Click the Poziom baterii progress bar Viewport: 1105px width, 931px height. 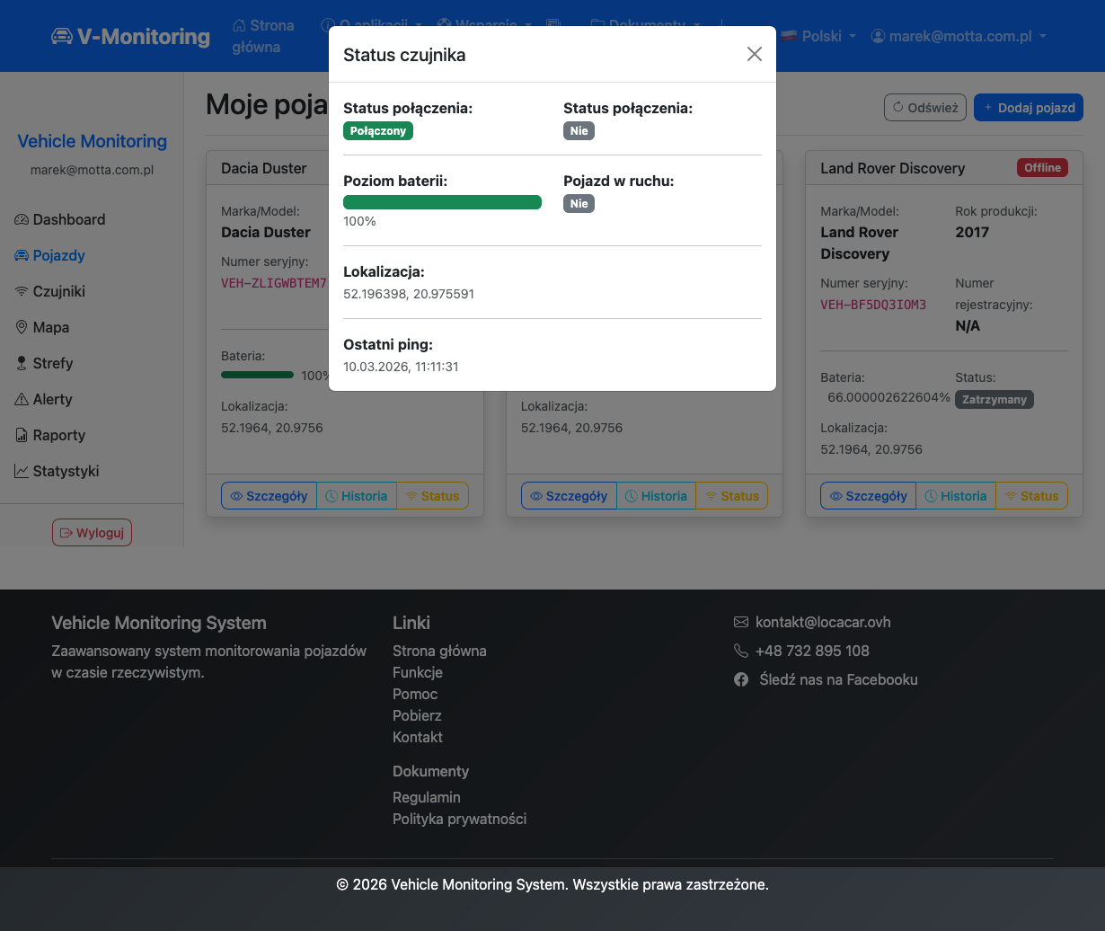(x=442, y=202)
